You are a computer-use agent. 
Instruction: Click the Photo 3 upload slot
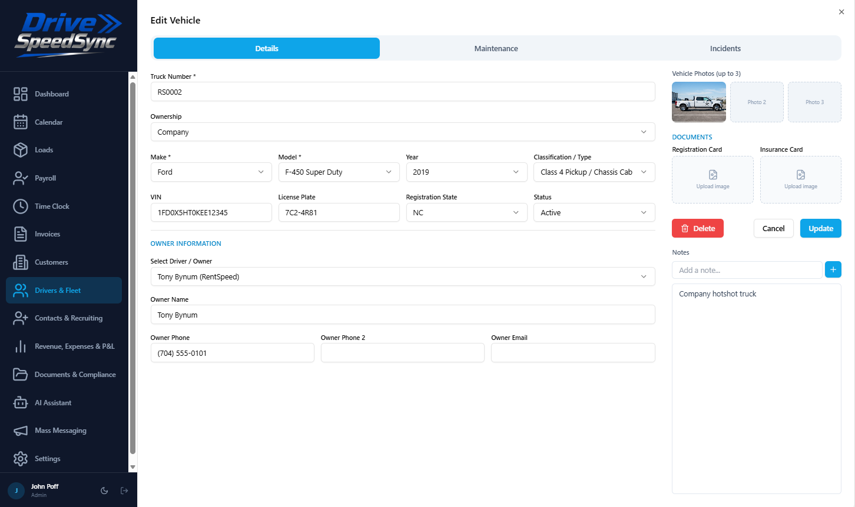[815, 102]
